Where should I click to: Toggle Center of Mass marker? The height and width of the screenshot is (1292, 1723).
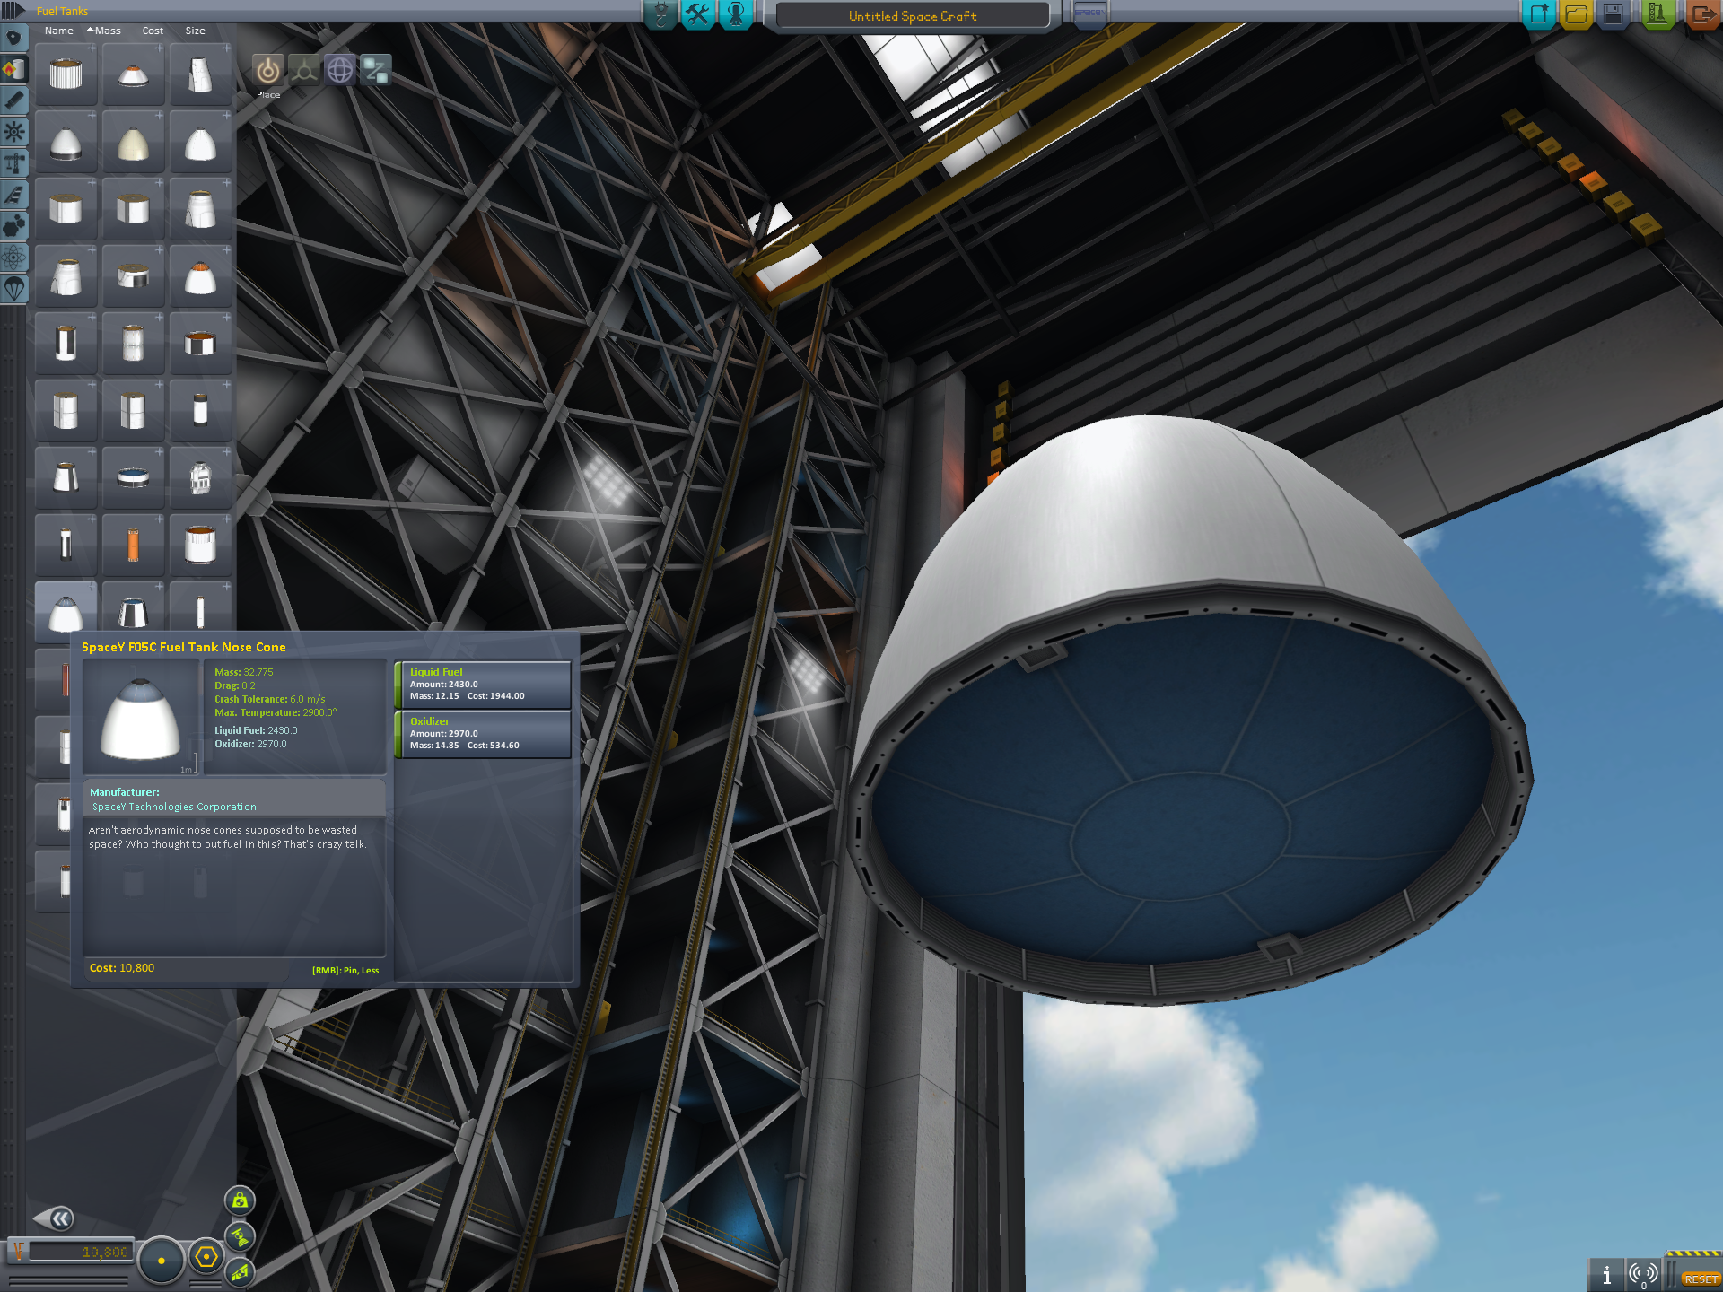pos(240,1200)
